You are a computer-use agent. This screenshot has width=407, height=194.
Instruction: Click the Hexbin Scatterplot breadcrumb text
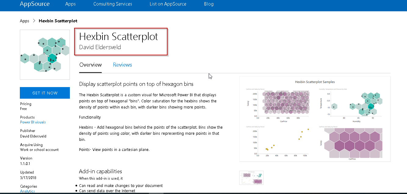(58, 21)
